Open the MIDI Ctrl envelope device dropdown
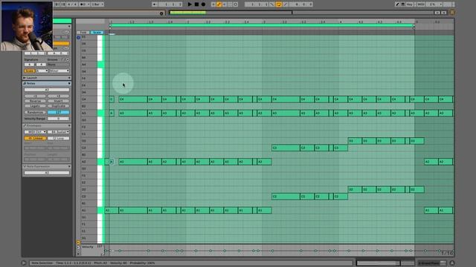The image size is (476, 267). pyautogui.click(x=35, y=132)
